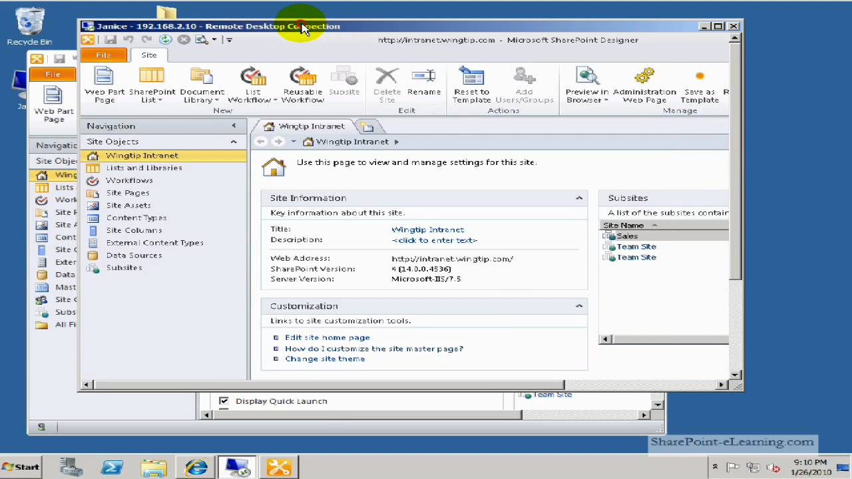852x479 pixels.
Task: Open External Content Types in navigation
Action: (155, 243)
